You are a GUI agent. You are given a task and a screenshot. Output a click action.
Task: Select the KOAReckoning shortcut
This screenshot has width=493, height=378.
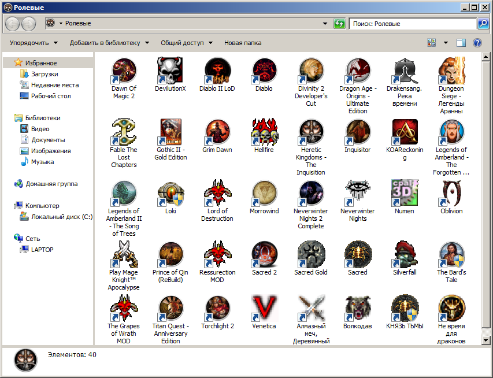click(405, 132)
